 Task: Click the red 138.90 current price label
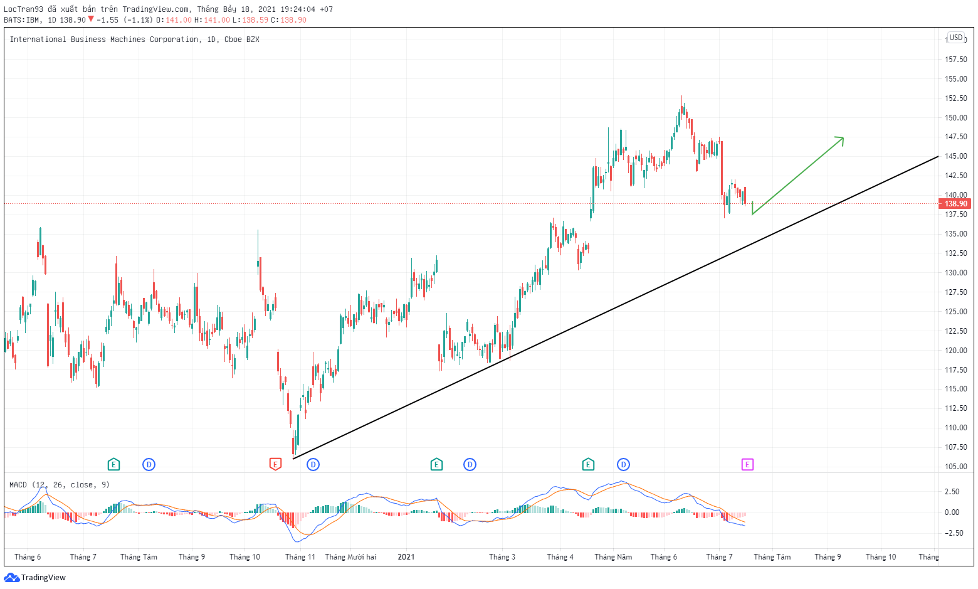955,203
